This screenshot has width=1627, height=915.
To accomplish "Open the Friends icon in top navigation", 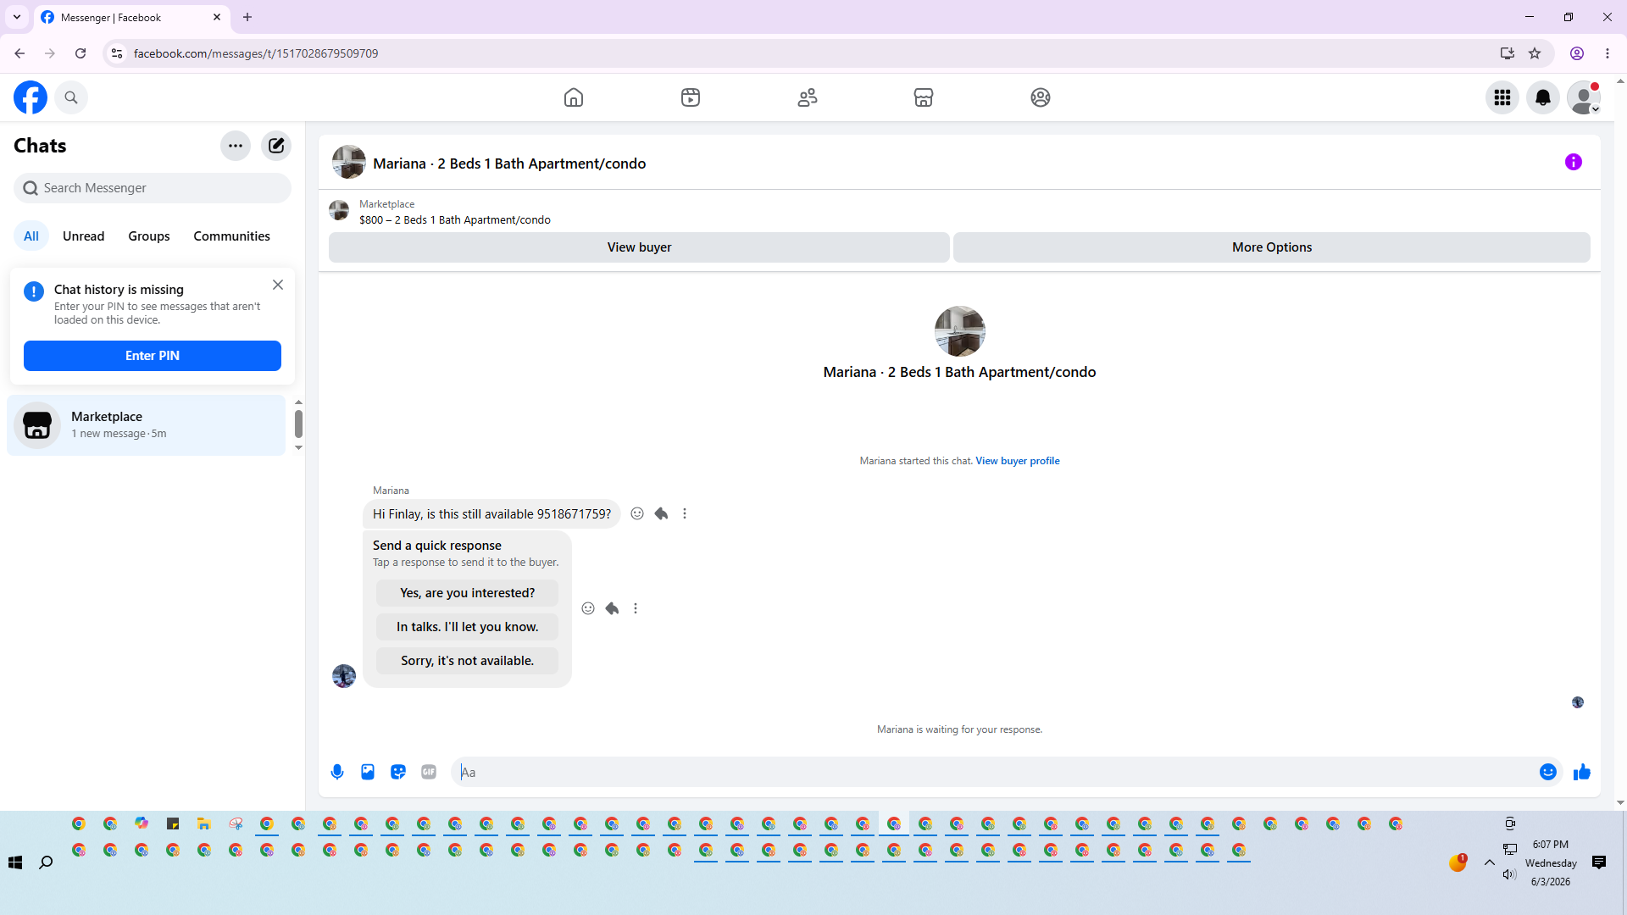I will 808,97.
